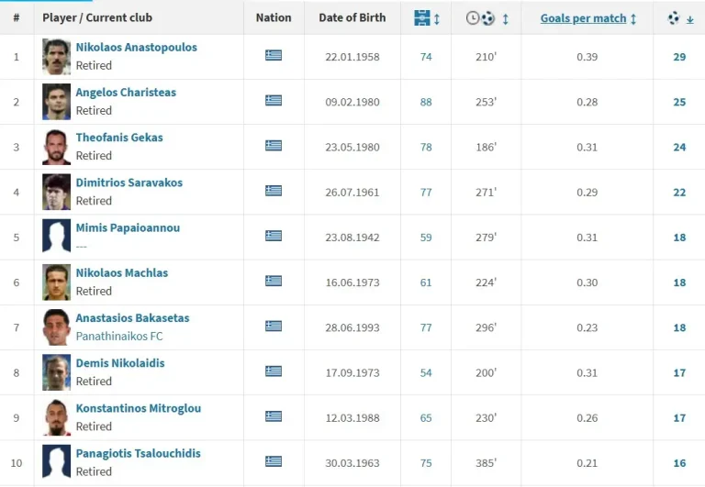Viewport: 705px width, 487px height.
Task: Click the Greek flag in Gekas row
Action: pos(274,146)
